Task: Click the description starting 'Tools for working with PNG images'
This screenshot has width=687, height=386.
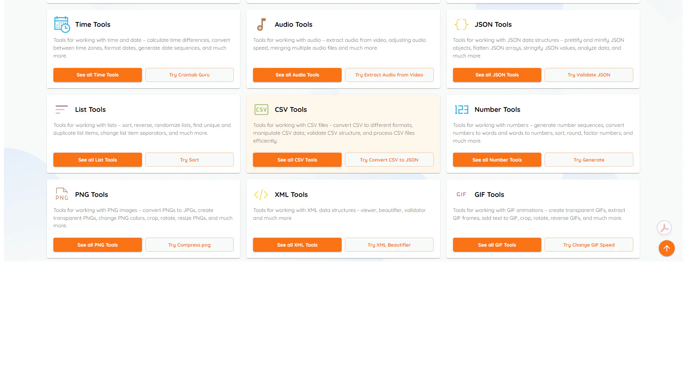Action: 143,218
